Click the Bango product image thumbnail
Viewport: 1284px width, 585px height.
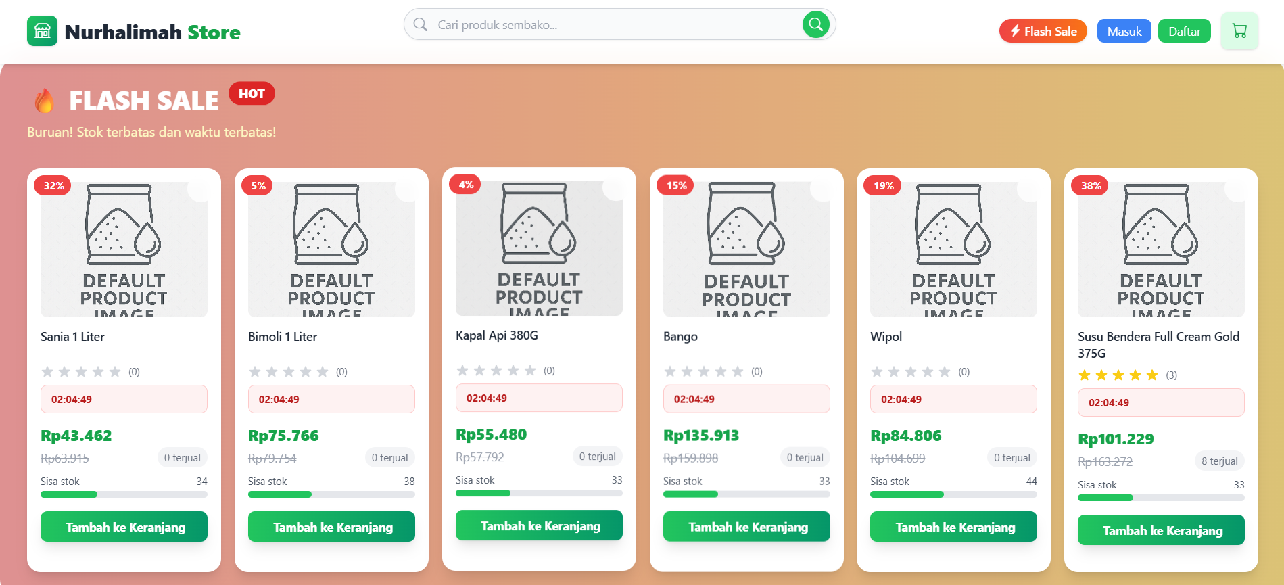click(746, 249)
